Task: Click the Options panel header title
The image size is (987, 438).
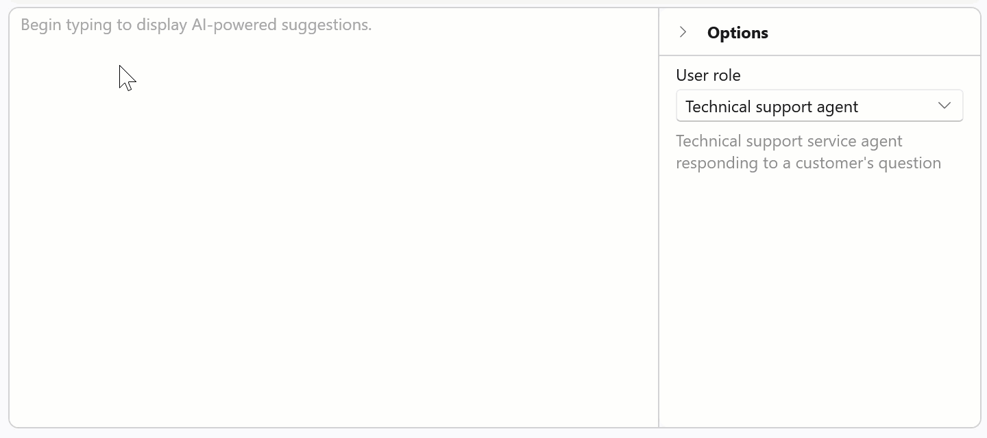Action: [738, 33]
